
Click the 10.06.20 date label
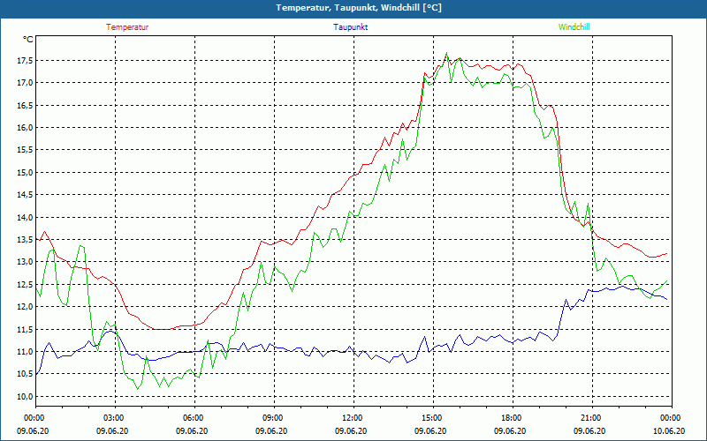coord(669,431)
